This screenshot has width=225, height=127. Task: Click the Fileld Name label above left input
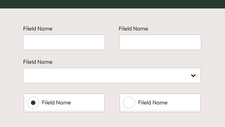[38, 29]
